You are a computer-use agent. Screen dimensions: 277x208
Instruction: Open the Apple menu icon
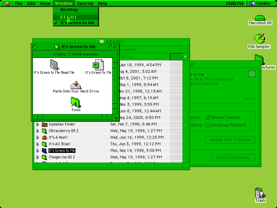point(8,3)
